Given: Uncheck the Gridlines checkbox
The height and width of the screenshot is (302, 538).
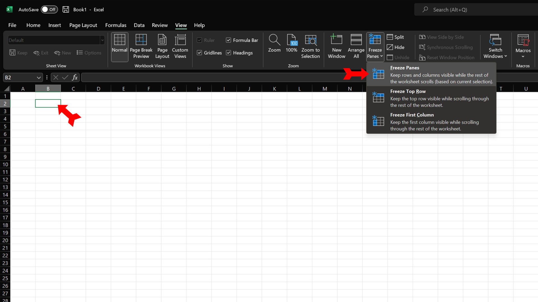Looking at the screenshot, I should (x=200, y=53).
